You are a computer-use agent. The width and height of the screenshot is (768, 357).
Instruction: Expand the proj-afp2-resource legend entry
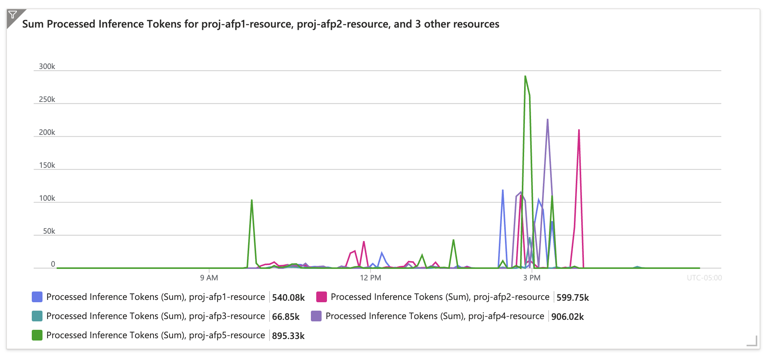(x=441, y=296)
